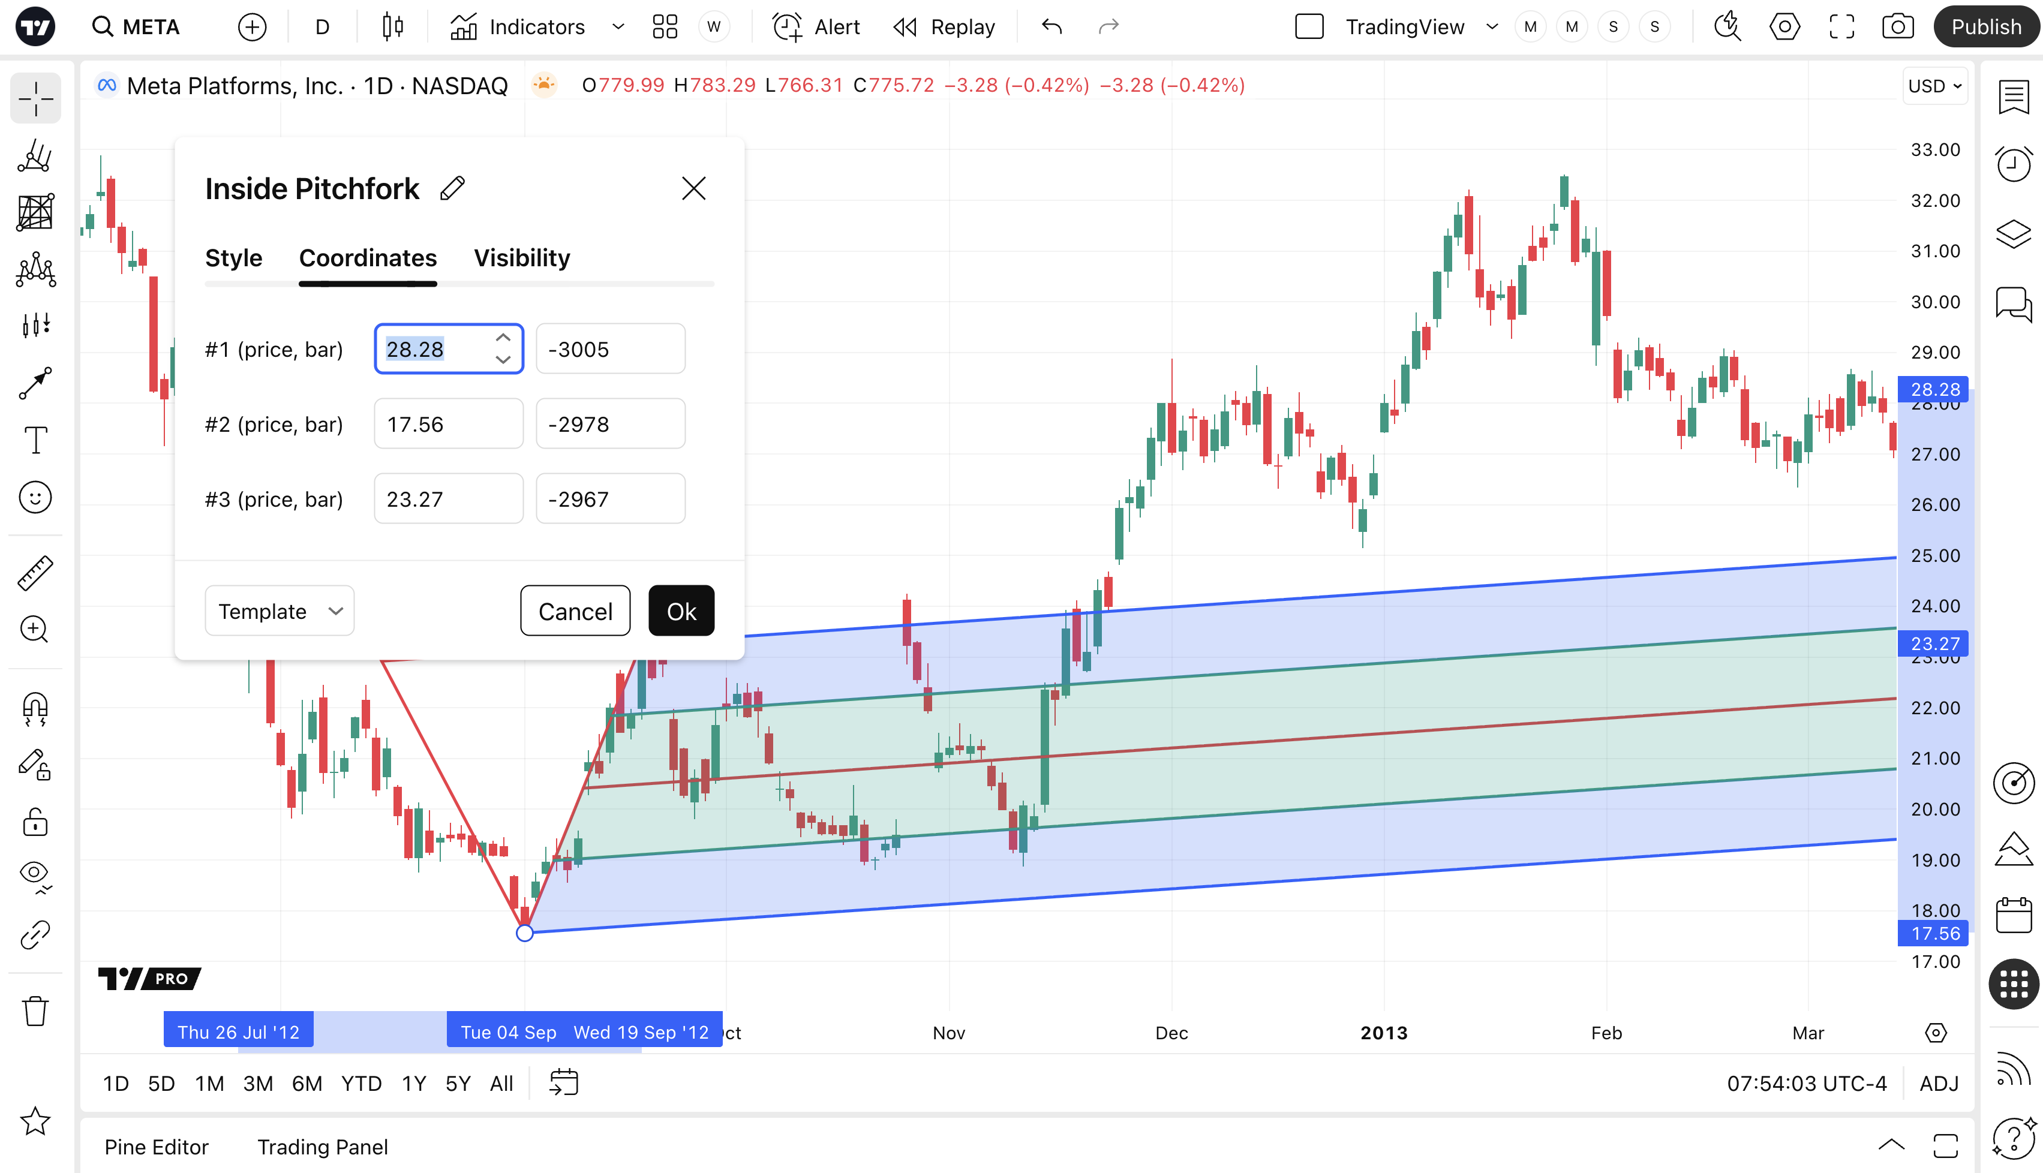Toggle the ADJ adjustment setting
This screenshot has height=1173, width=2043.
[1938, 1084]
